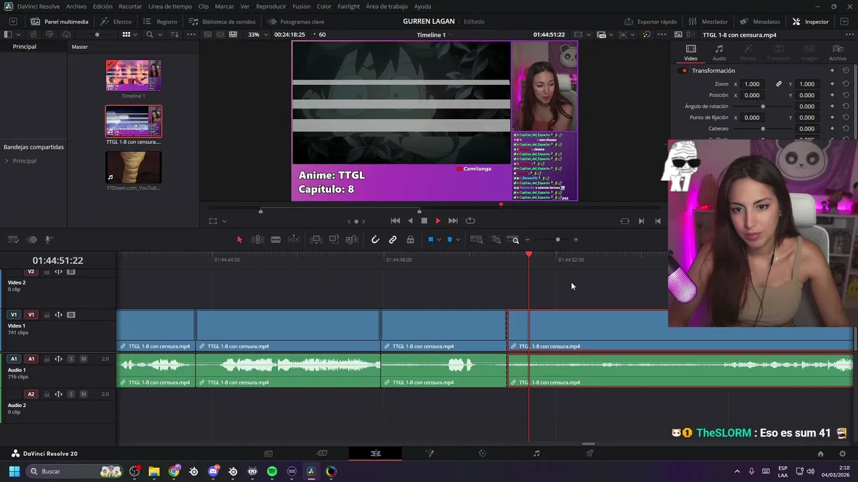Image resolution: width=858 pixels, height=482 pixels.
Task: Toggle timeline Snapping magnet
Action: pyautogui.click(x=375, y=240)
